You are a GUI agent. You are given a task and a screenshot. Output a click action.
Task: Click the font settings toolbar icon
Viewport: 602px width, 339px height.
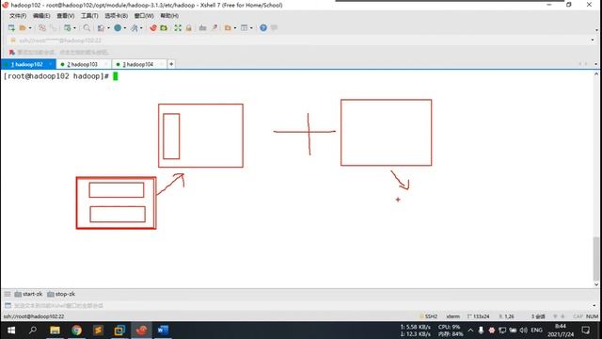(x=134, y=27)
